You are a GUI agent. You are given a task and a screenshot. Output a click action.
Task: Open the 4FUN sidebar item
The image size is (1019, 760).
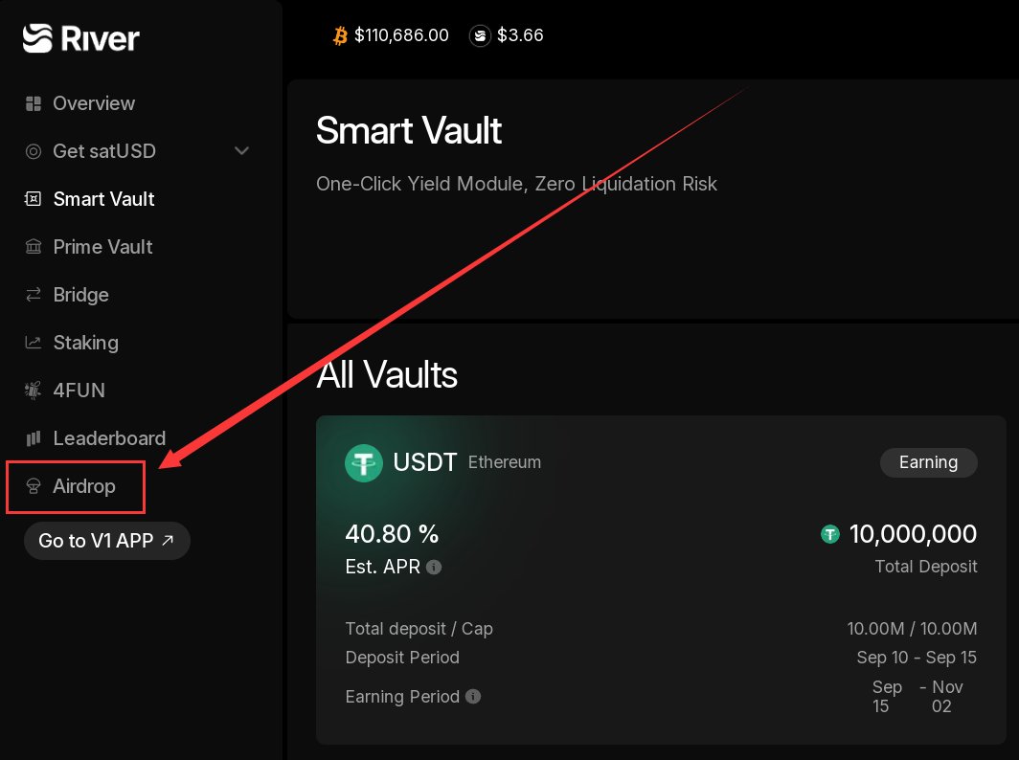point(79,391)
